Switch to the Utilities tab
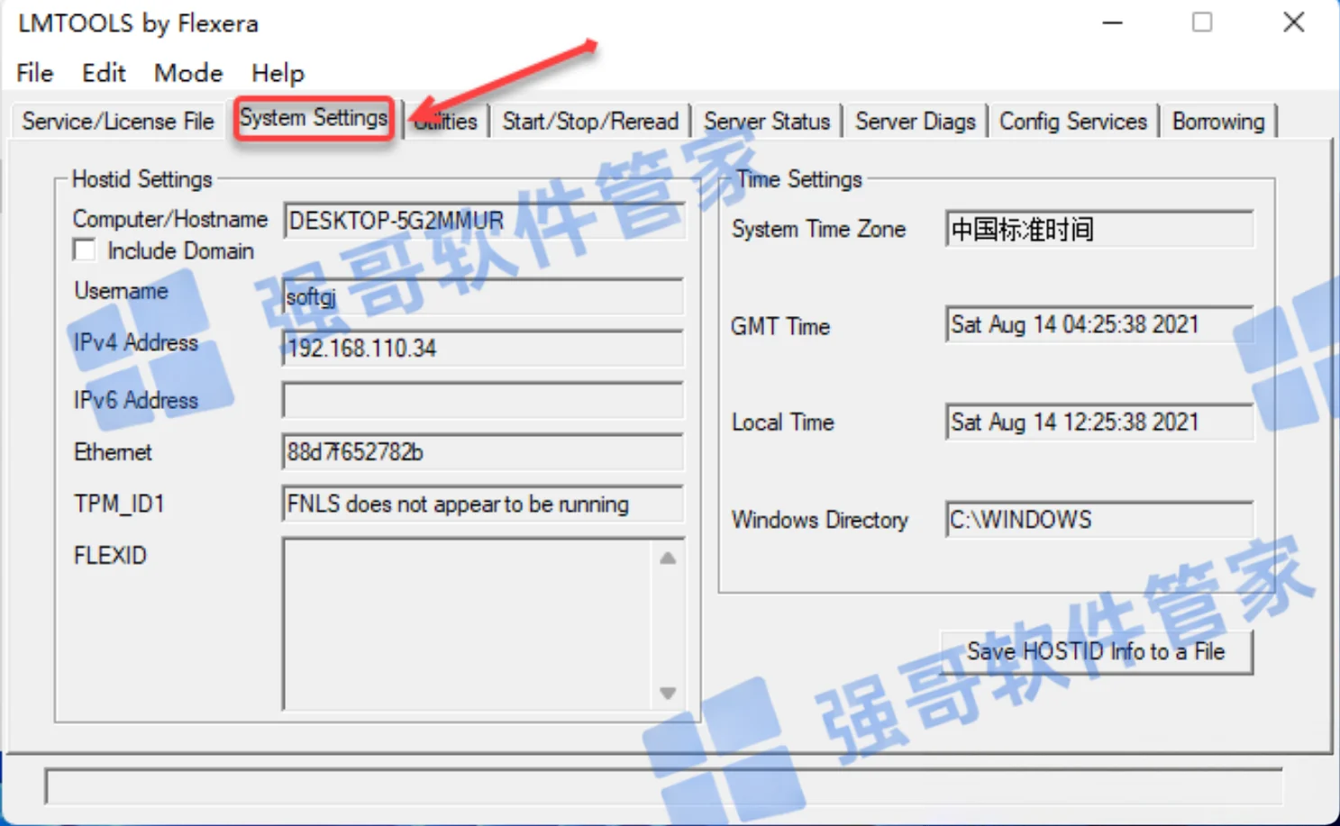The width and height of the screenshot is (1340, 826). pyautogui.click(x=446, y=121)
